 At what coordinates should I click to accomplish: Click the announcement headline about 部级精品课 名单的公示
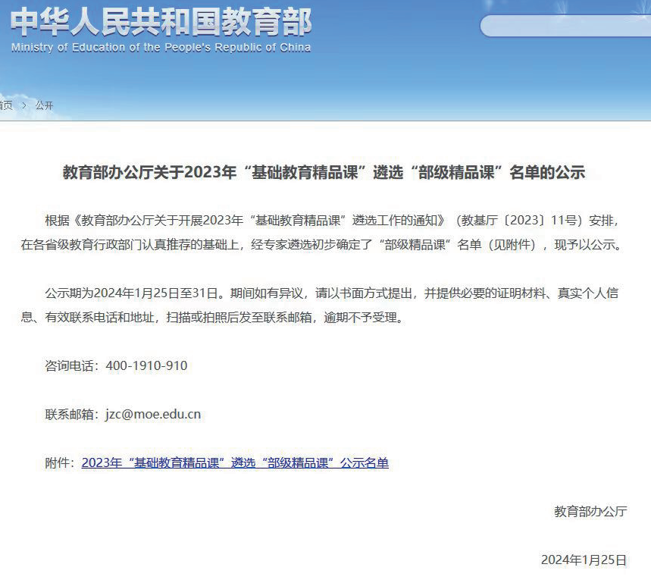[324, 172]
